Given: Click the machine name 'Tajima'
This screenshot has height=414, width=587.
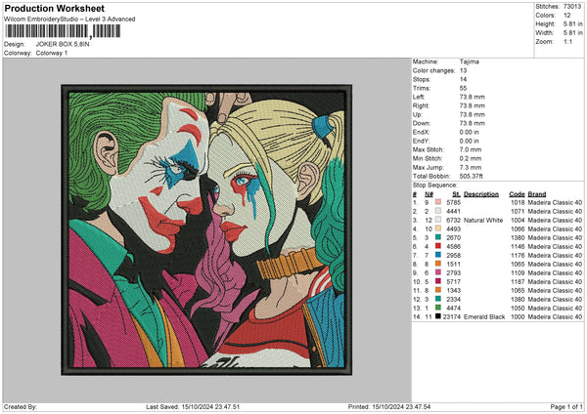Looking at the screenshot, I should click(469, 62).
